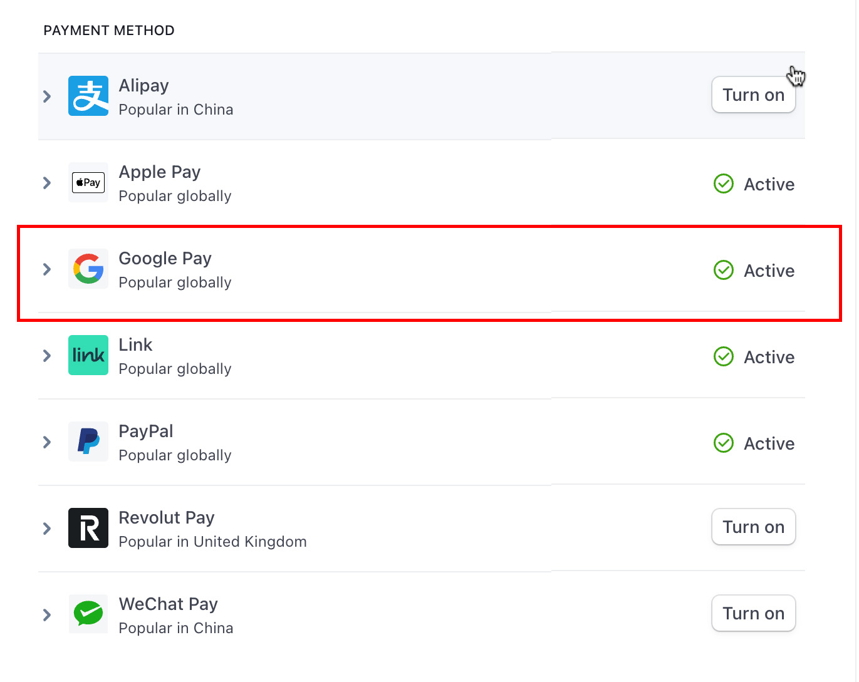The image size is (859, 682).
Task: Click the Revolut Pay logo icon
Action: pyautogui.click(x=88, y=528)
